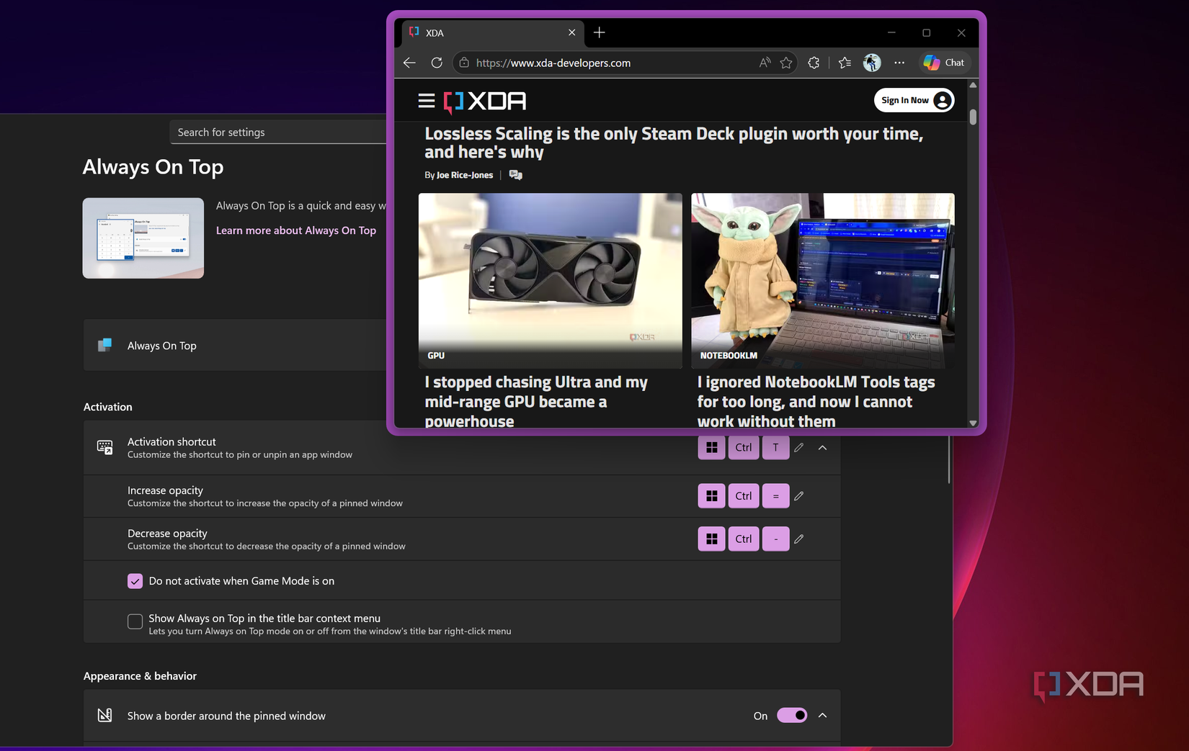Screen dimensions: 1189x751
Task: Edit the Activation shortcut with pencil
Action: point(798,448)
